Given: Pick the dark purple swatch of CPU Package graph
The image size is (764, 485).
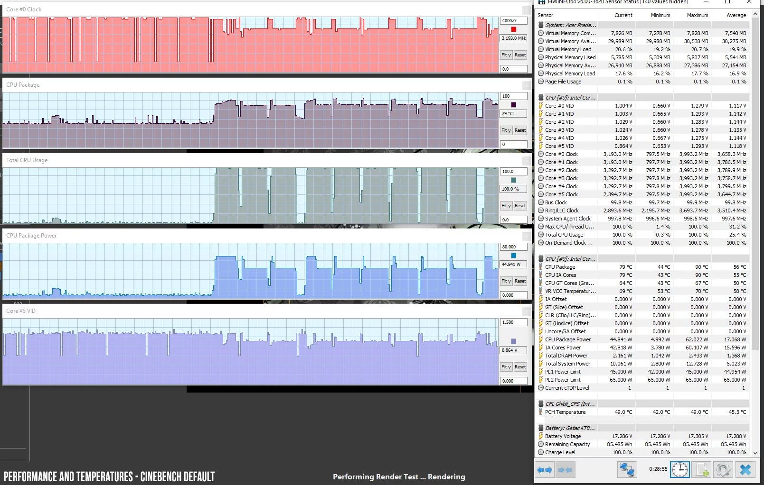Looking at the screenshot, I should [x=513, y=105].
